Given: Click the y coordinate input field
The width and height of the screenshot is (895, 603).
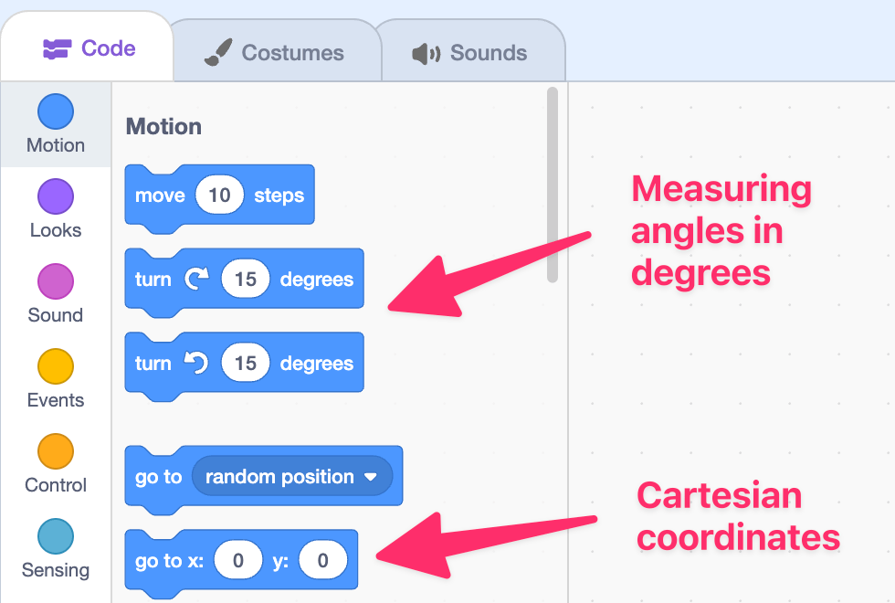Looking at the screenshot, I should coord(322,560).
